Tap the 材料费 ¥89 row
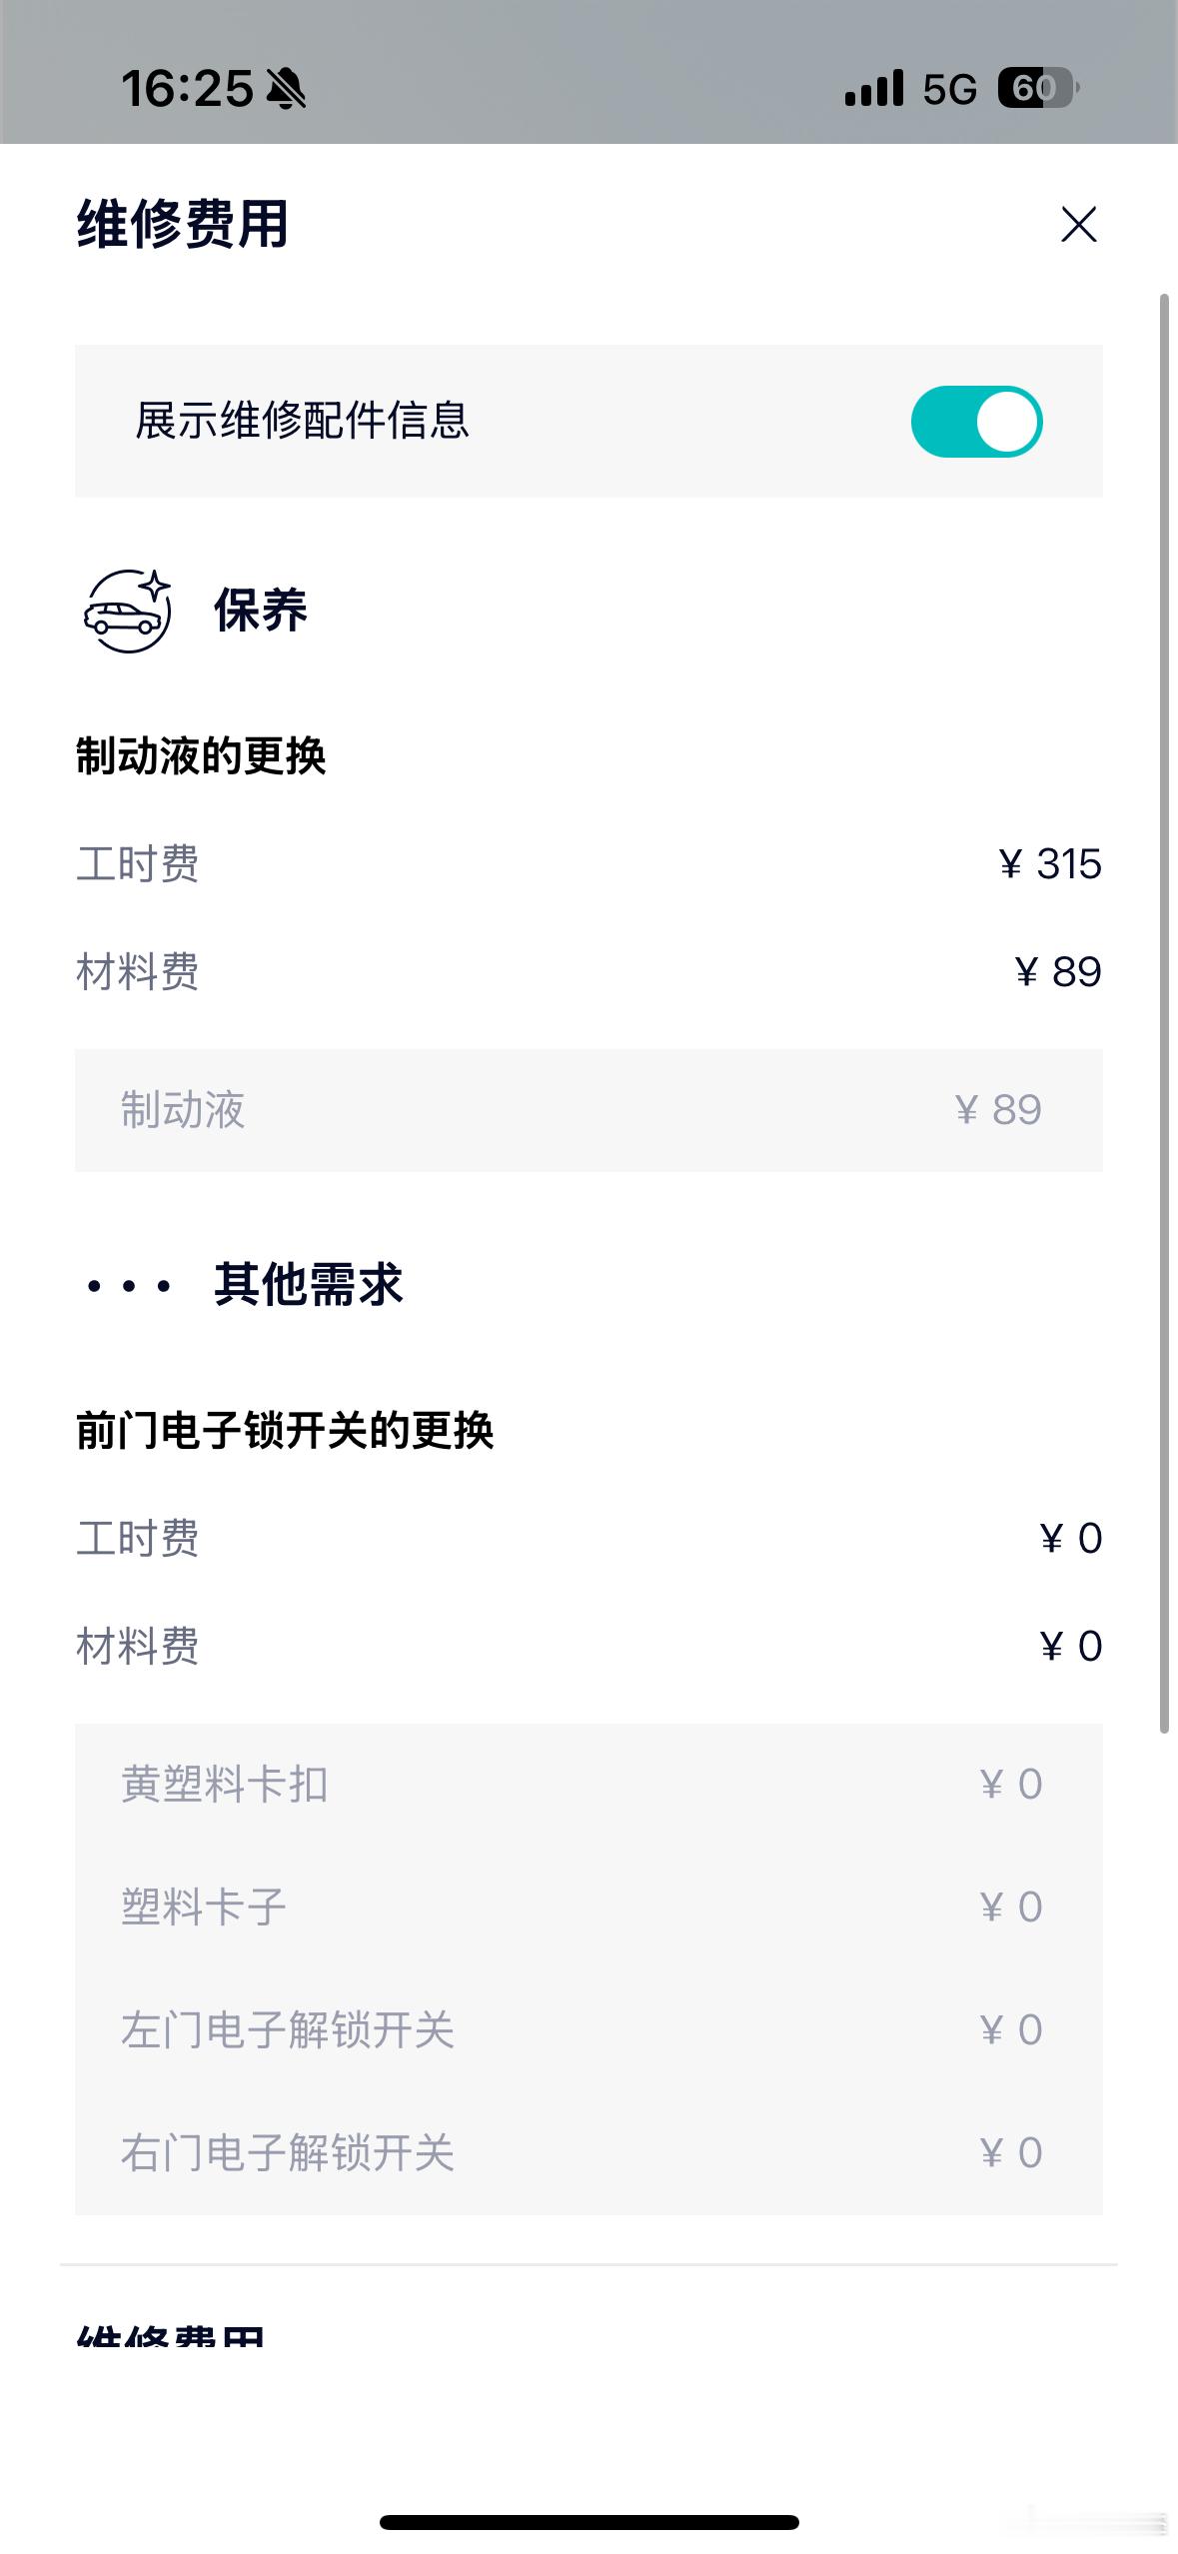Image resolution: width=1178 pixels, height=2554 pixels. pos(589,971)
